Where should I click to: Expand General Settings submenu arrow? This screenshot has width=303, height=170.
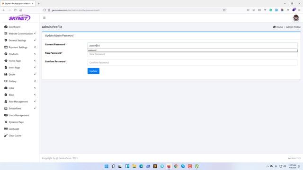point(35,40)
